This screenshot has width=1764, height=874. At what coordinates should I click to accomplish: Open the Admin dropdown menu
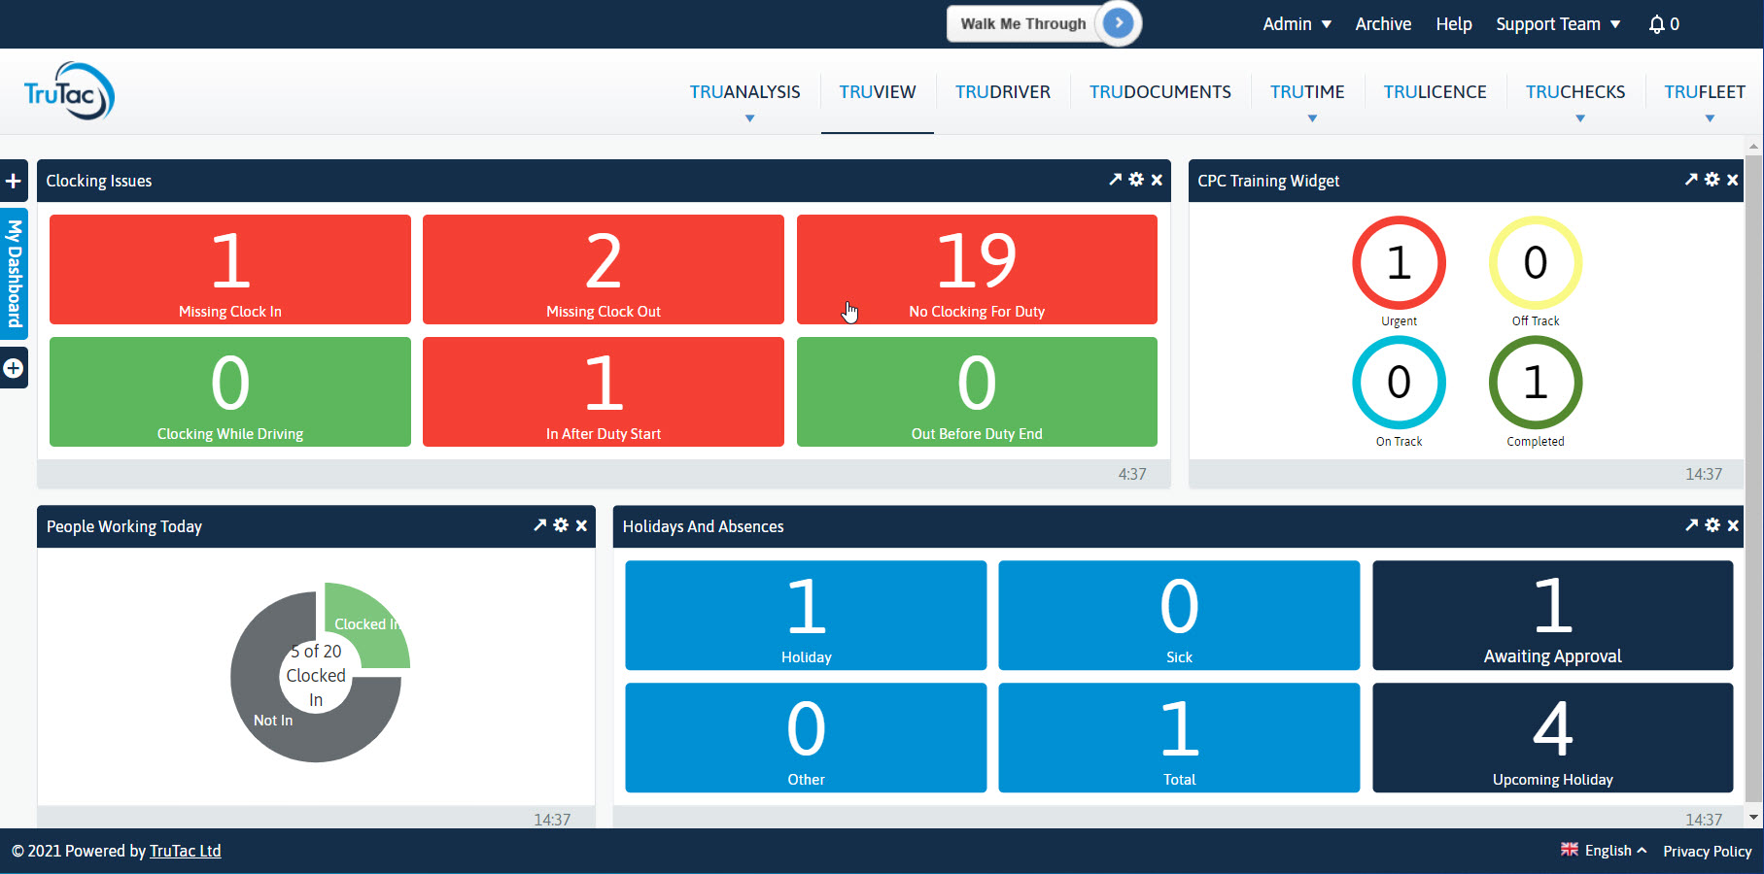pos(1297,24)
